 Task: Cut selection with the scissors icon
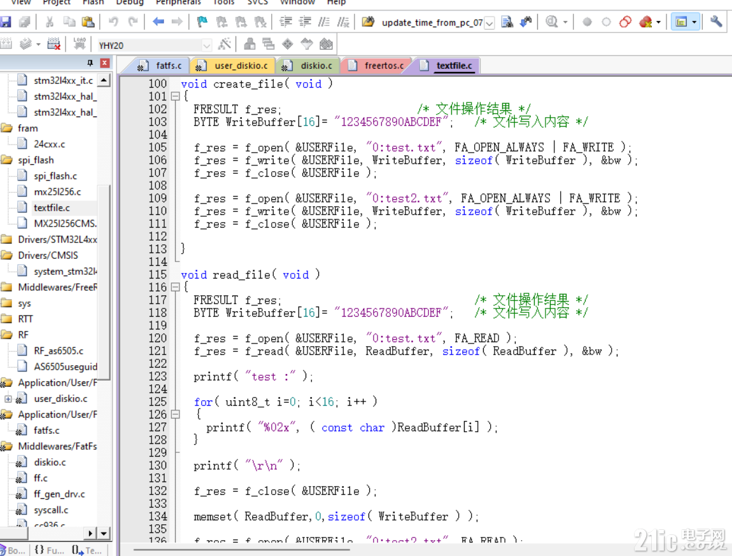[x=50, y=22]
